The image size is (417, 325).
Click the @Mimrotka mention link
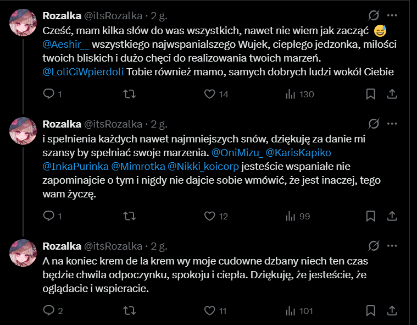pos(138,166)
